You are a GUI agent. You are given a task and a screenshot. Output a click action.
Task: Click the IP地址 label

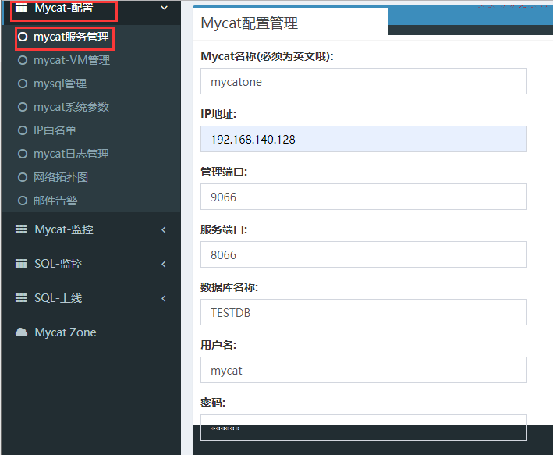(x=218, y=114)
